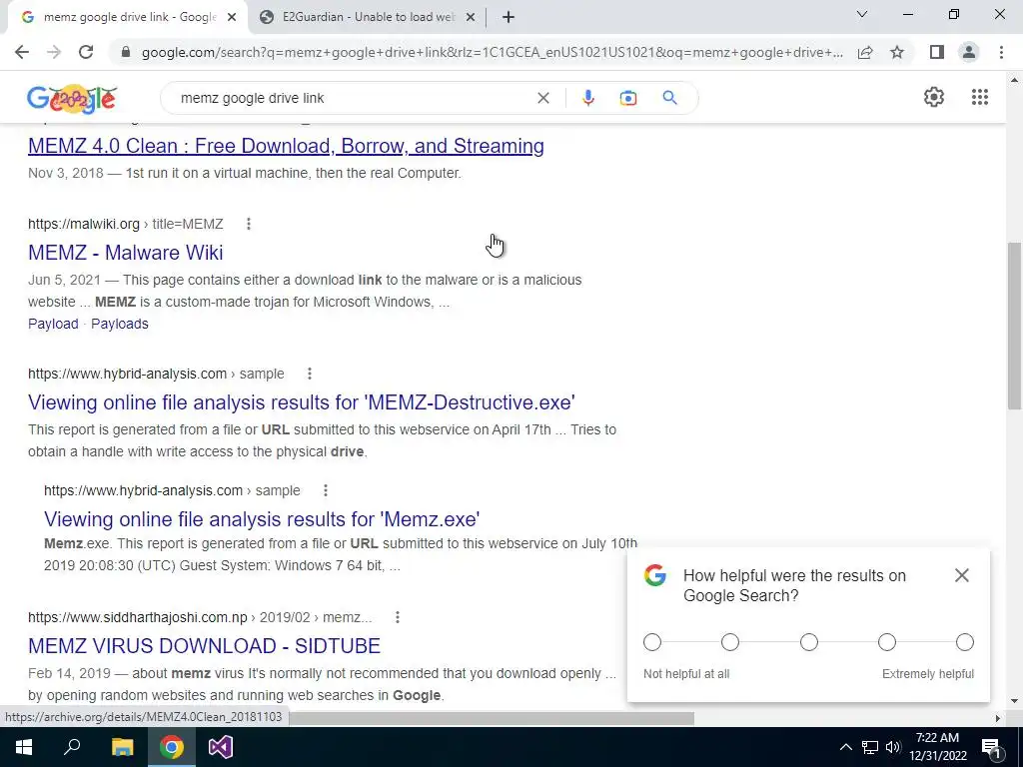
Task: Submit the search with the magnifier icon
Action: [x=669, y=98]
